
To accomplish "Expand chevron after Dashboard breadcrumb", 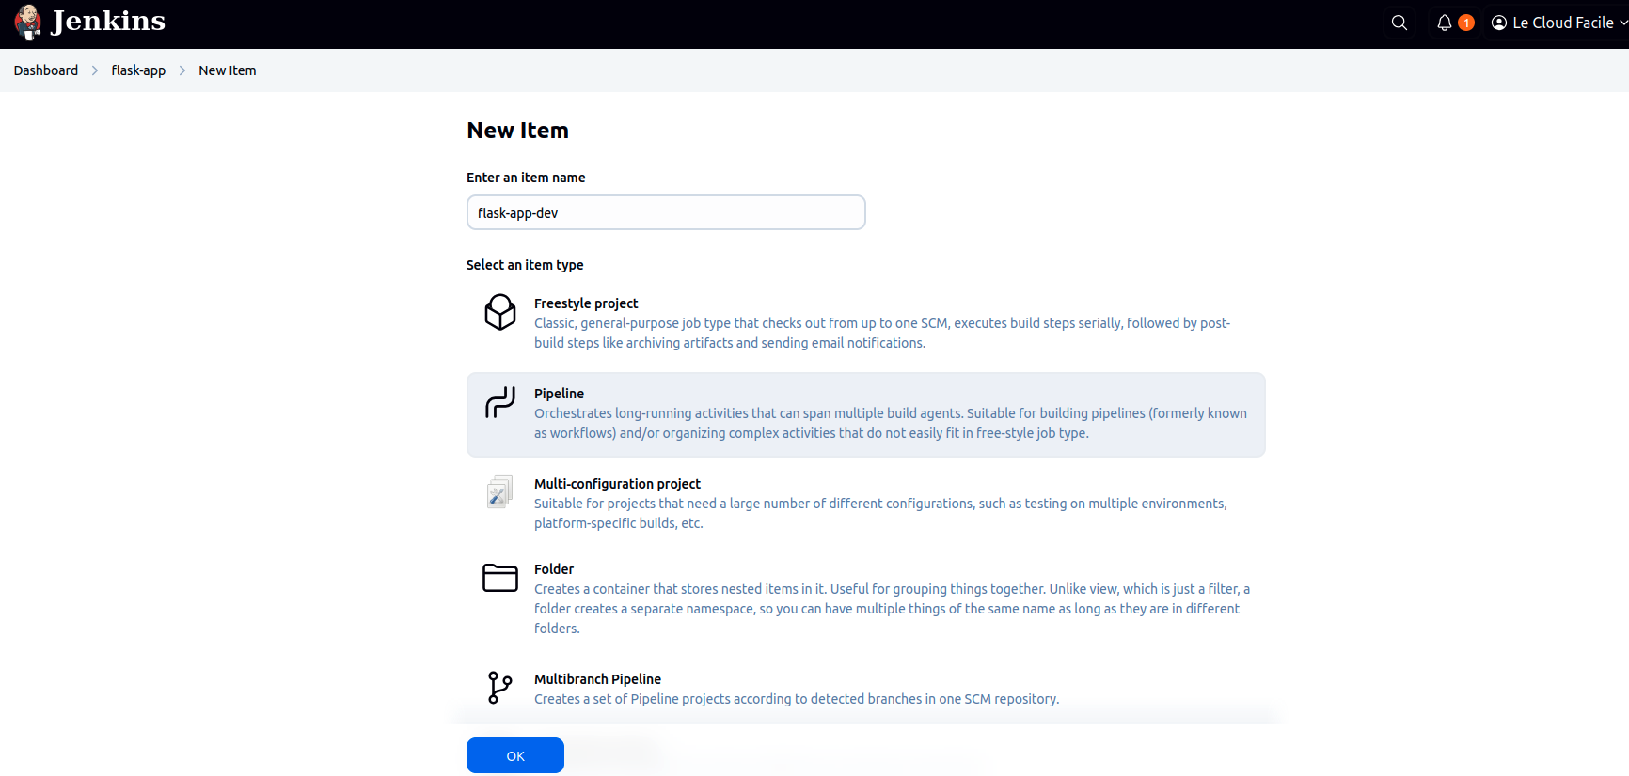I will tap(95, 70).
